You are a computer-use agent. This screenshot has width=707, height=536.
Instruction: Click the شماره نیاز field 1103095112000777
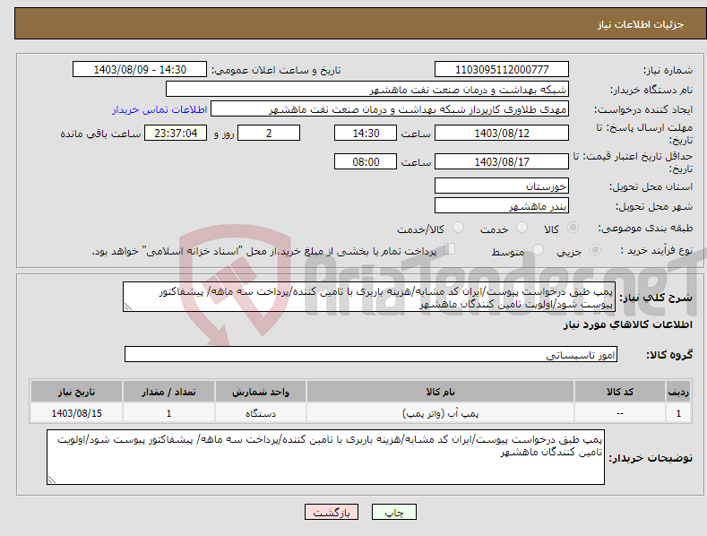[502, 70]
